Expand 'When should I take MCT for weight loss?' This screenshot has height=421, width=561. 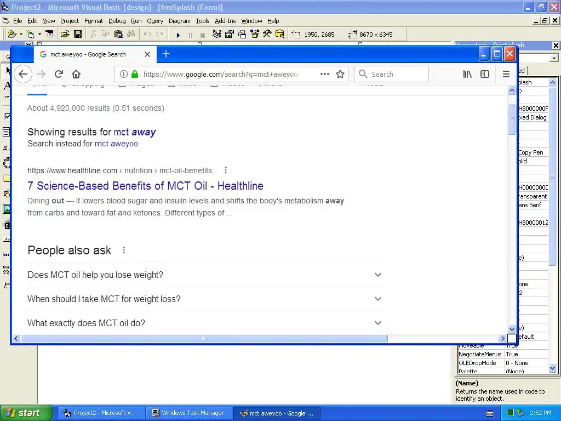pos(206,299)
